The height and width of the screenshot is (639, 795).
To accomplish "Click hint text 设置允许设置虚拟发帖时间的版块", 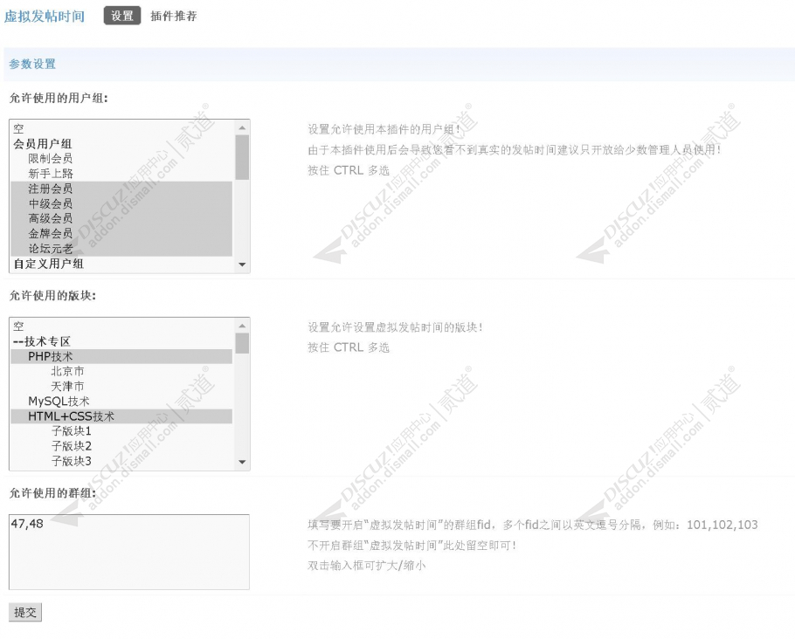I will [395, 327].
